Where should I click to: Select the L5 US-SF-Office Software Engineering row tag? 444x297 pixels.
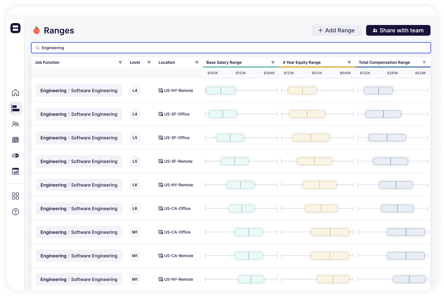(x=79, y=138)
